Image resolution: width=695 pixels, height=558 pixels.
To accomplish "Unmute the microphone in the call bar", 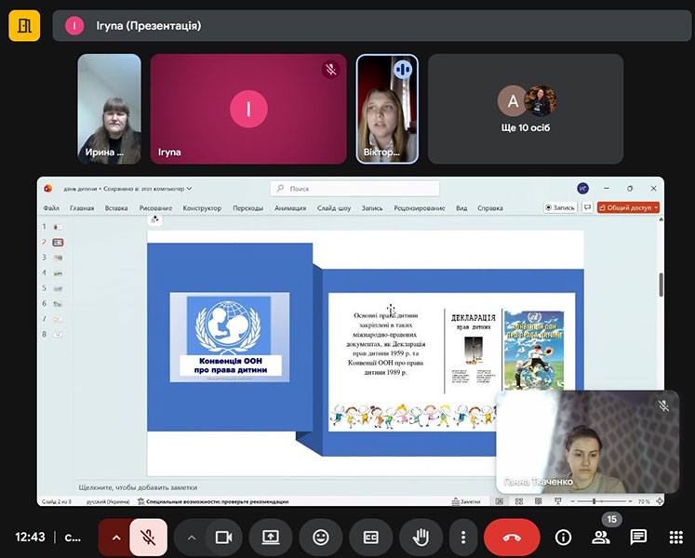I will pyautogui.click(x=148, y=537).
